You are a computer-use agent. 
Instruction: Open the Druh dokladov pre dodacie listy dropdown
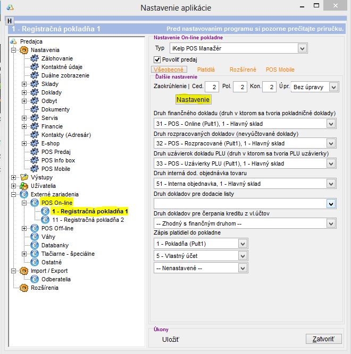[331, 203]
